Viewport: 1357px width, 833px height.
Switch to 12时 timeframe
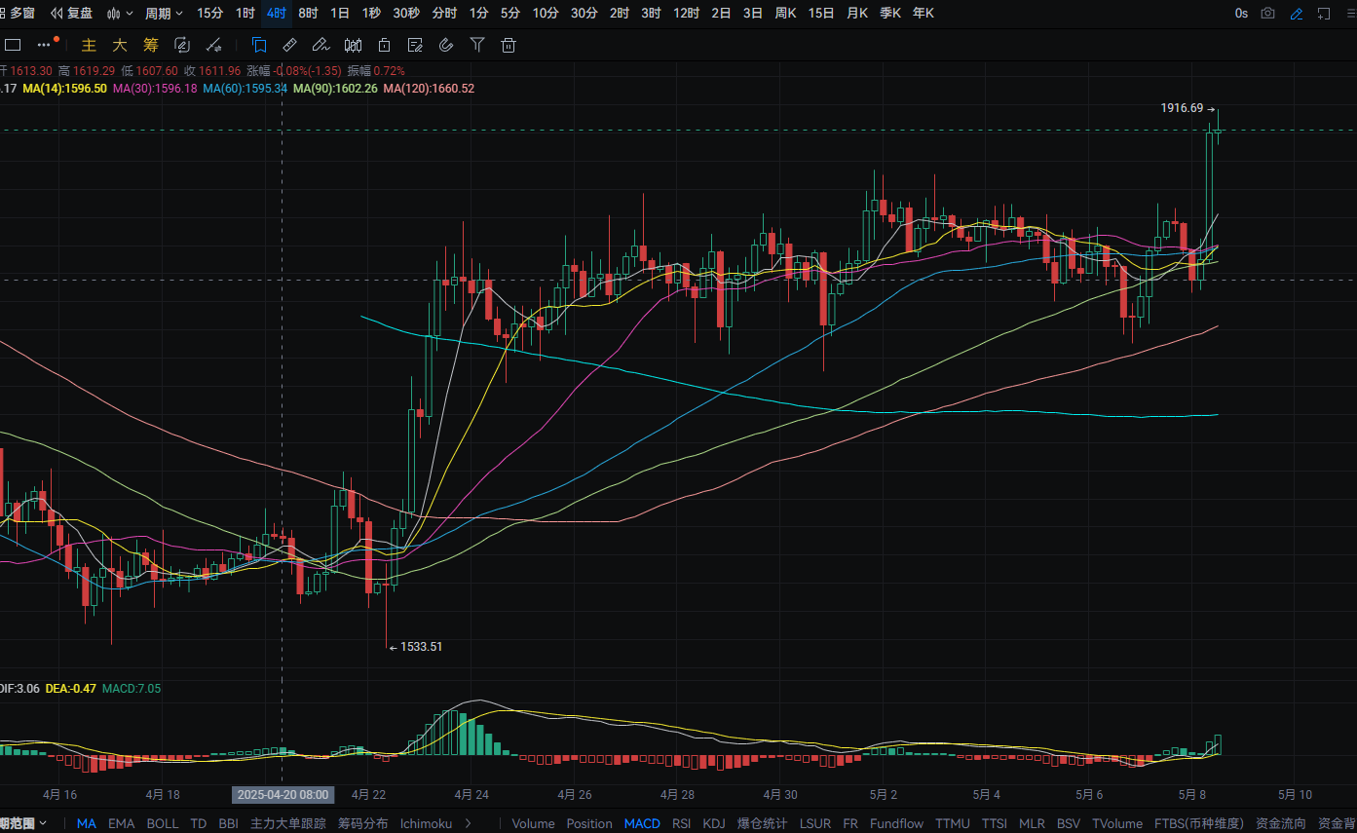coord(687,14)
